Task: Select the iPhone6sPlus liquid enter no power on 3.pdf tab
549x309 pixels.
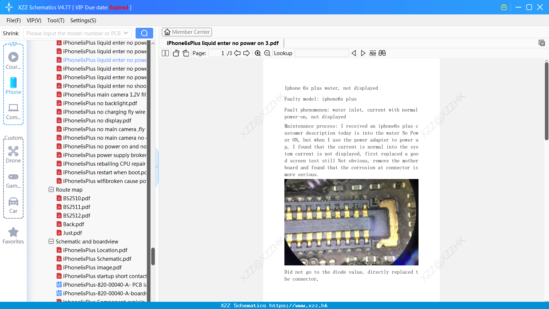Action: click(x=222, y=43)
